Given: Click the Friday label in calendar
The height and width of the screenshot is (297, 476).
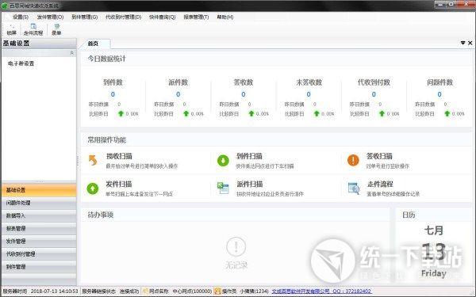Looking at the screenshot, I should 434,273.
